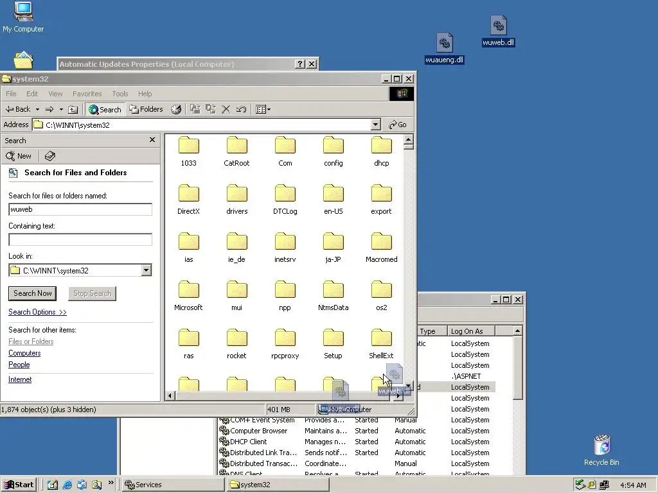This screenshot has height=493, width=658.
Task: Click the Containing text field
Action: tap(80, 239)
